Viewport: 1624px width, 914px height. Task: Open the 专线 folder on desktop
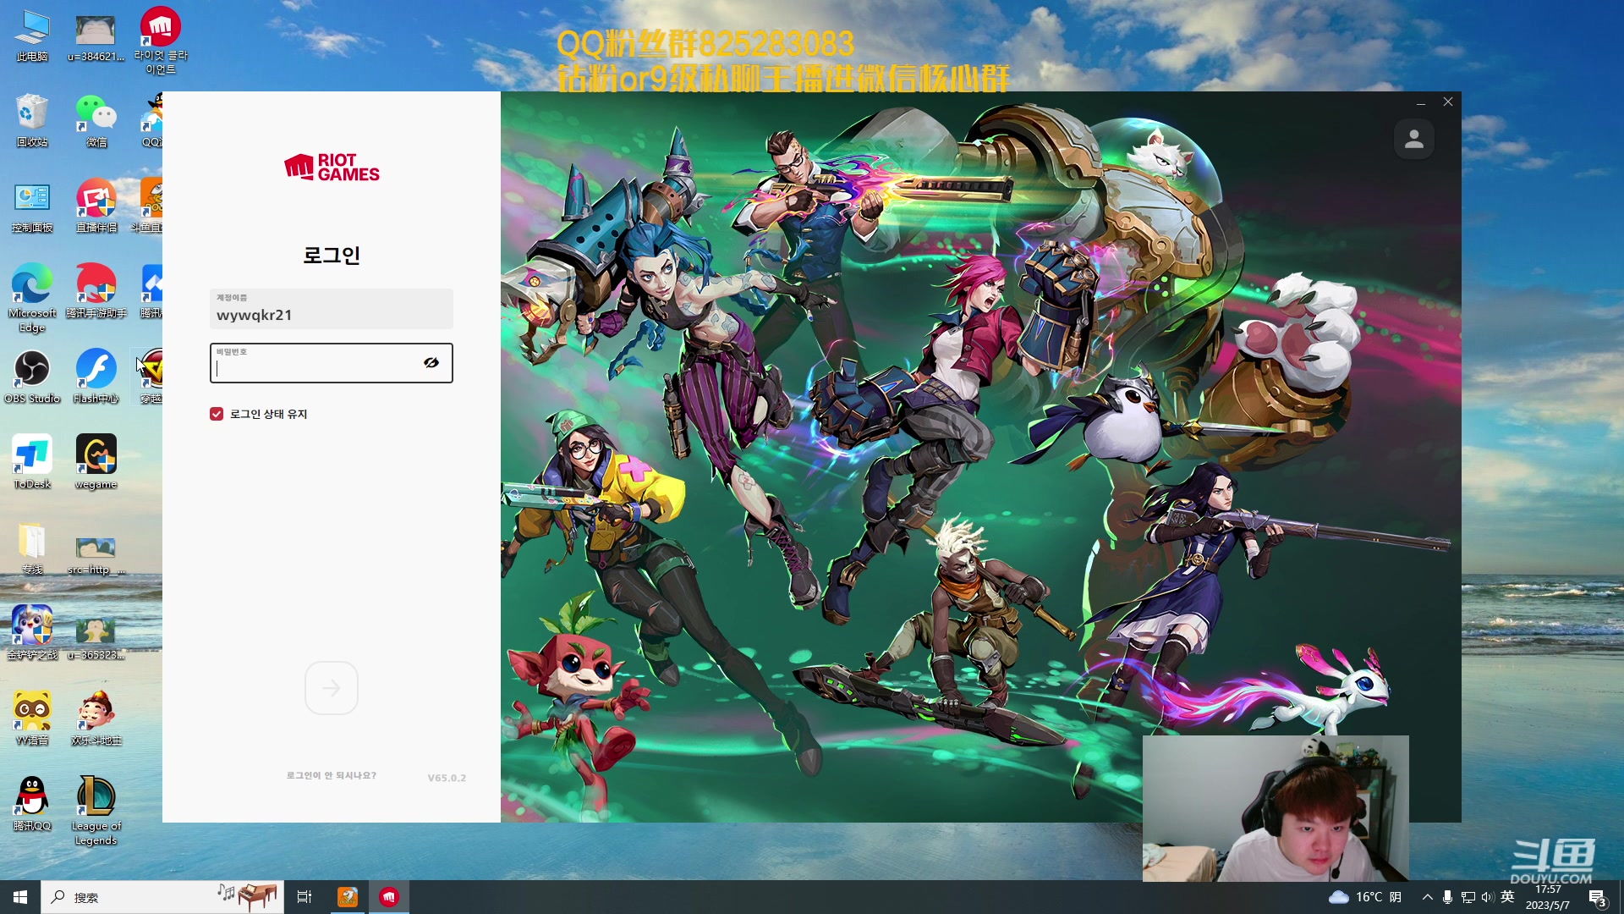pos(32,548)
